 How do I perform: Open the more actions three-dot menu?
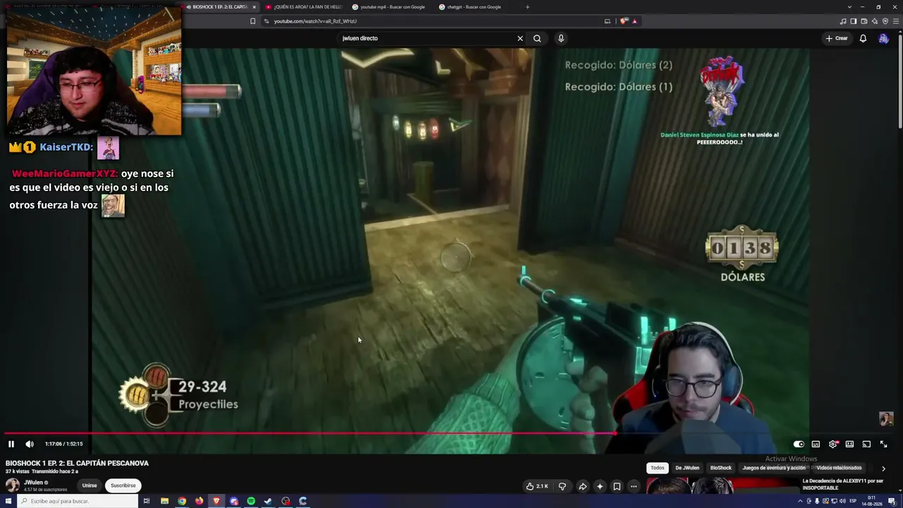click(634, 486)
